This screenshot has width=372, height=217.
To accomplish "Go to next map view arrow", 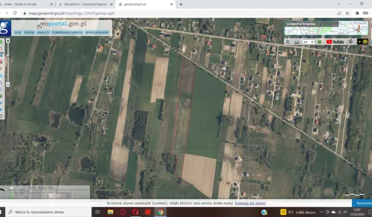I will 1,110.
